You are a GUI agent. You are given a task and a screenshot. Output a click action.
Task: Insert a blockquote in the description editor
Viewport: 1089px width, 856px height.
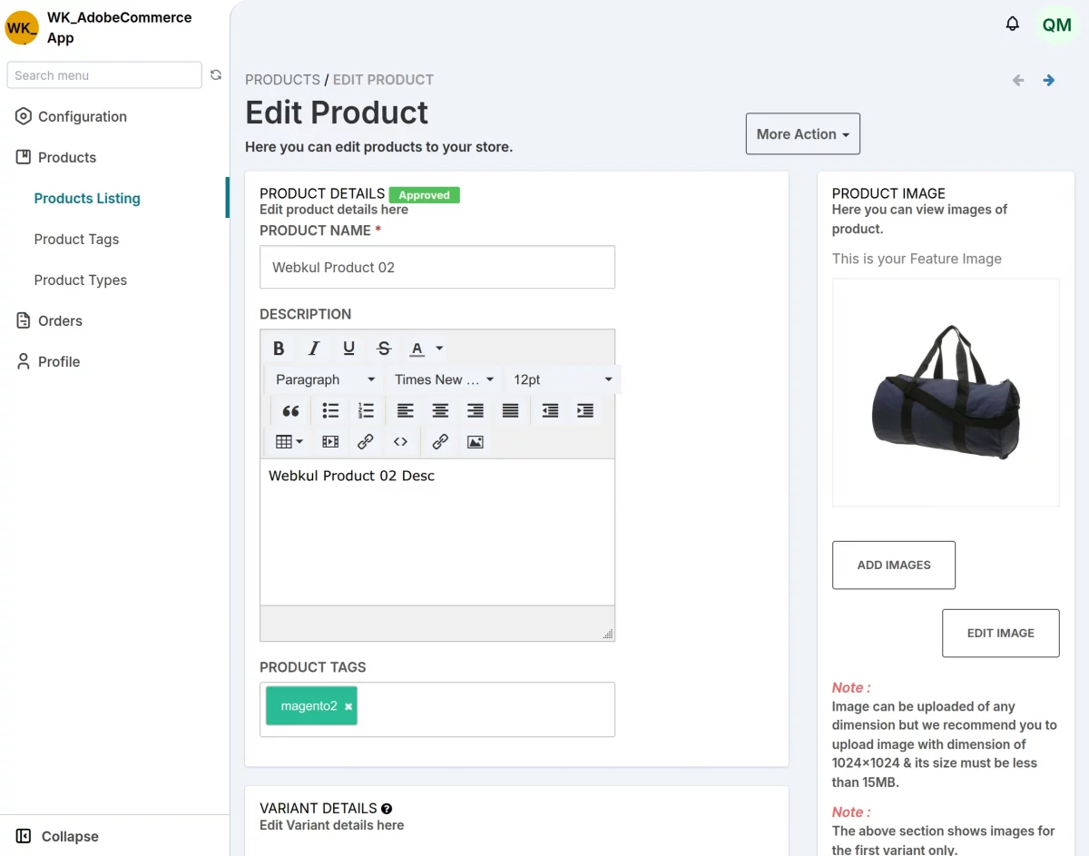pyautogui.click(x=290, y=410)
